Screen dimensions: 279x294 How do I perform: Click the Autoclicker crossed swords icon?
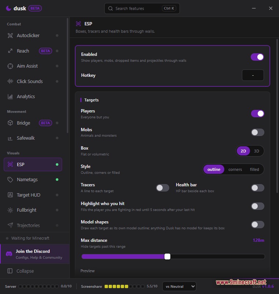tap(10, 35)
